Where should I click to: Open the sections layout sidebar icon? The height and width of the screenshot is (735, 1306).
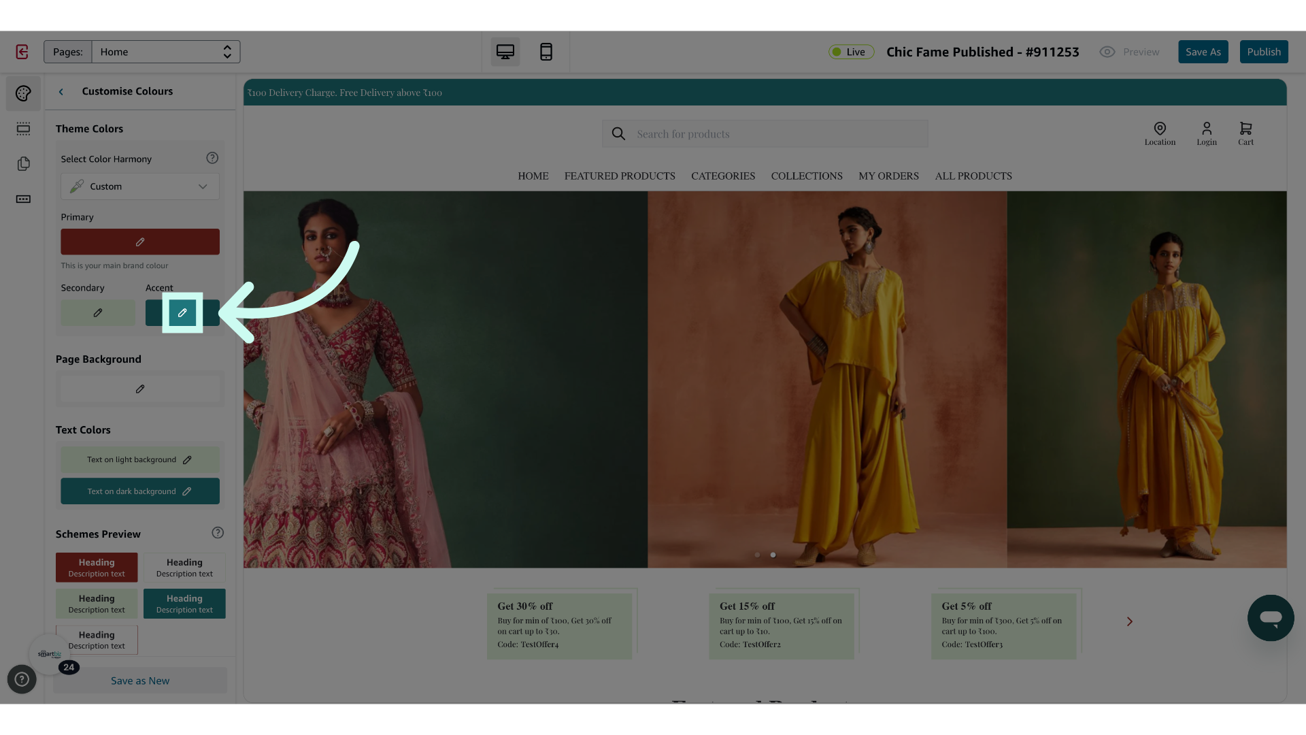(23, 129)
